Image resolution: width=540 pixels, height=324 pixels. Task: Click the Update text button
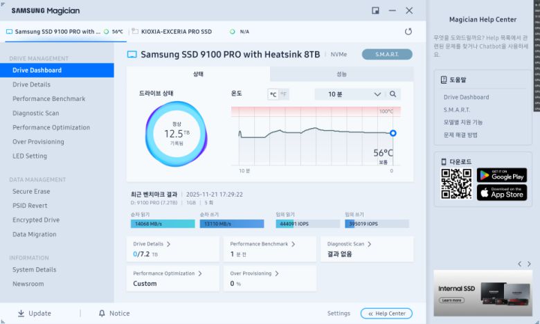coord(39,314)
